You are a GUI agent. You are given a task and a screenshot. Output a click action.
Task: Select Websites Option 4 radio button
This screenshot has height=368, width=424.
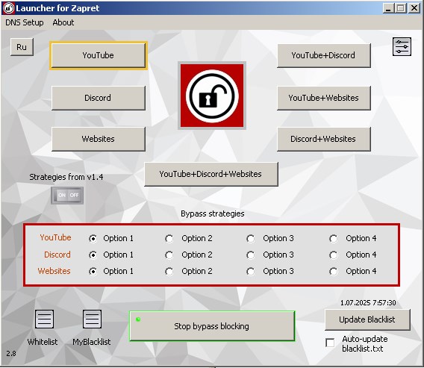[334, 272]
